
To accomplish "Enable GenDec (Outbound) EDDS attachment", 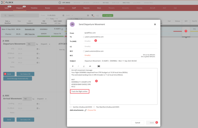I will click(71, 107).
